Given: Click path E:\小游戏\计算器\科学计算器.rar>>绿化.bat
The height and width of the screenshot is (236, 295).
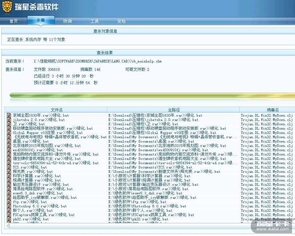Looking at the screenshot, I should coord(149,176).
